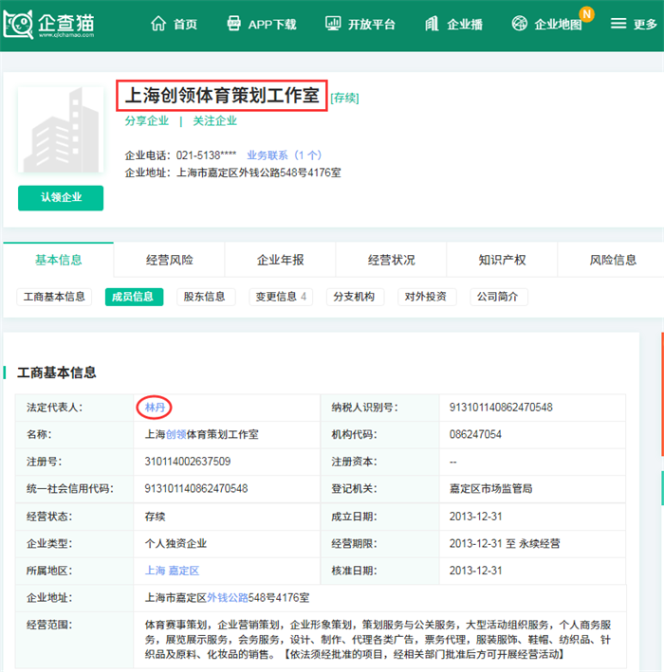Switch to 经营风险 tab
The width and height of the screenshot is (664, 672).
(x=169, y=260)
